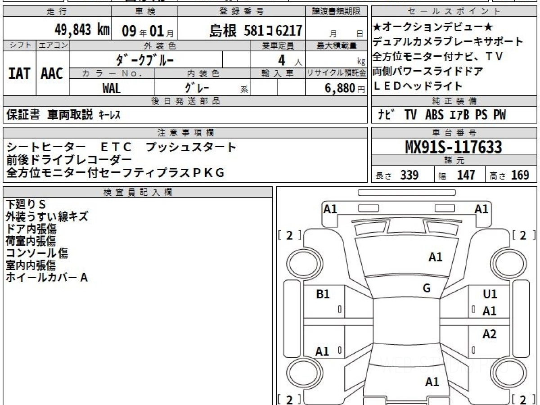Image resolution: width=540 pixels, height=405 pixels.
Task: Click the air conditioner value AAC
Action: 52,74
